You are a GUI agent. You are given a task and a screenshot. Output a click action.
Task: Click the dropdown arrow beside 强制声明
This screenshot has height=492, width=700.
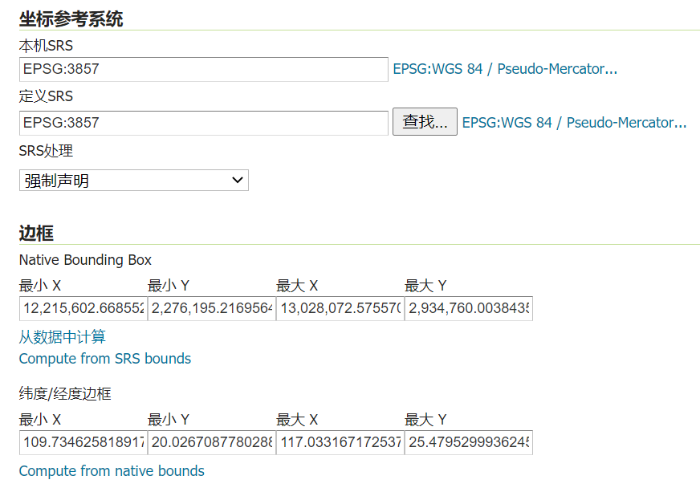[x=237, y=180]
